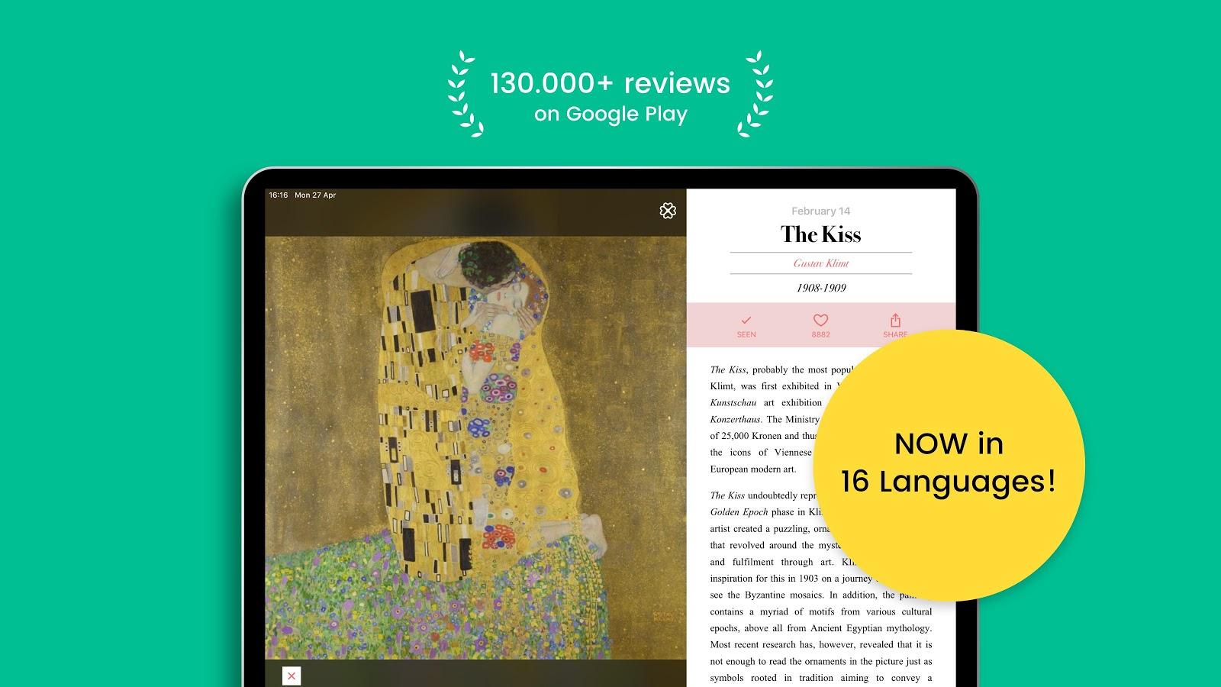Image resolution: width=1221 pixels, height=687 pixels.
Task: Click the 8882 likes count
Action: pyautogui.click(x=820, y=334)
